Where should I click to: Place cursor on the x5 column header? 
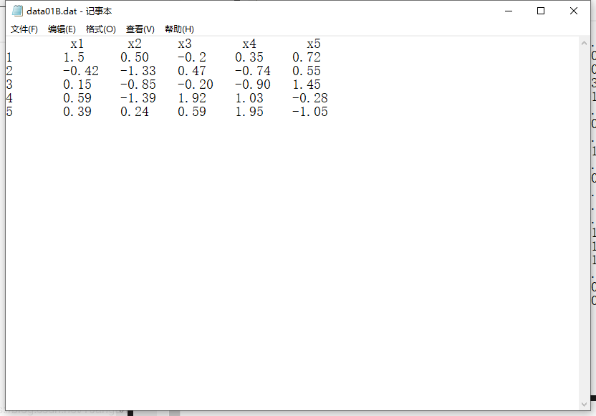(x=312, y=44)
